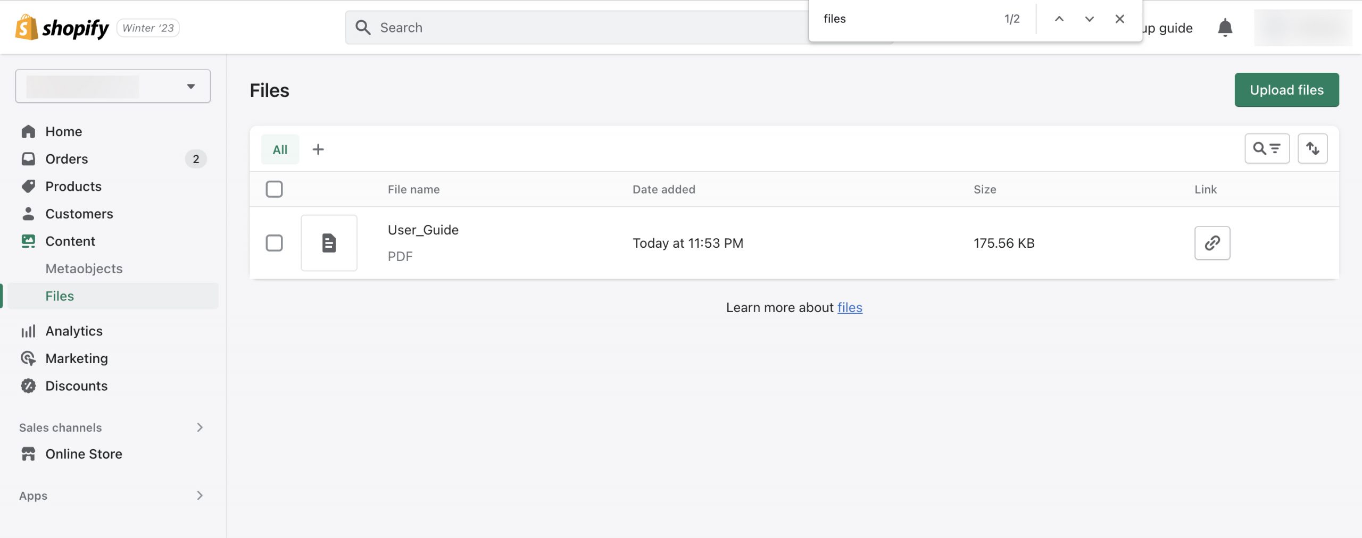The image size is (1362, 538).
Task: Open Metaobjects from the sidebar menu
Action: tap(84, 268)
